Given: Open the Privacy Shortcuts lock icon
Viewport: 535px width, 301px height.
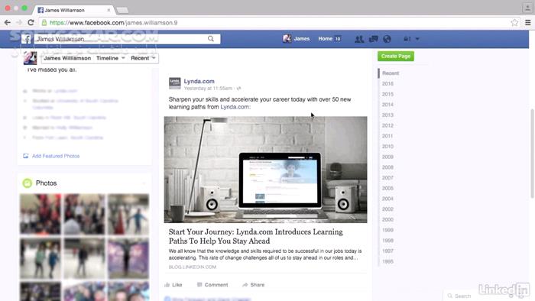Looking at the screenshot, I should point(407,39).
